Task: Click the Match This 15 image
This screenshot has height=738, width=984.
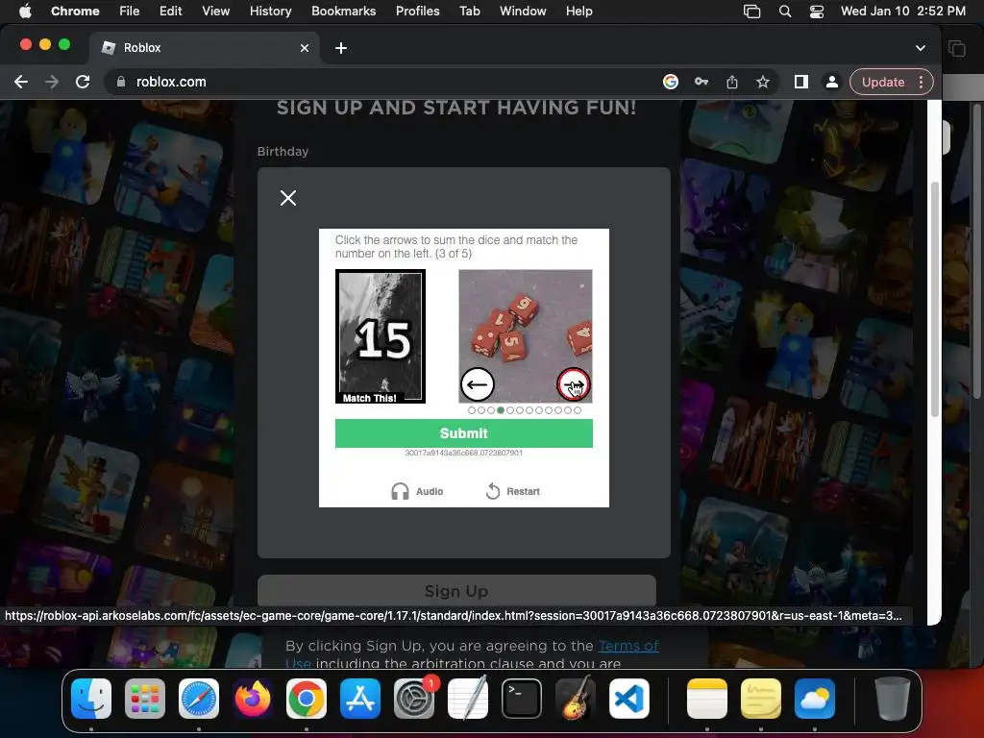Action: click(381, 336)
